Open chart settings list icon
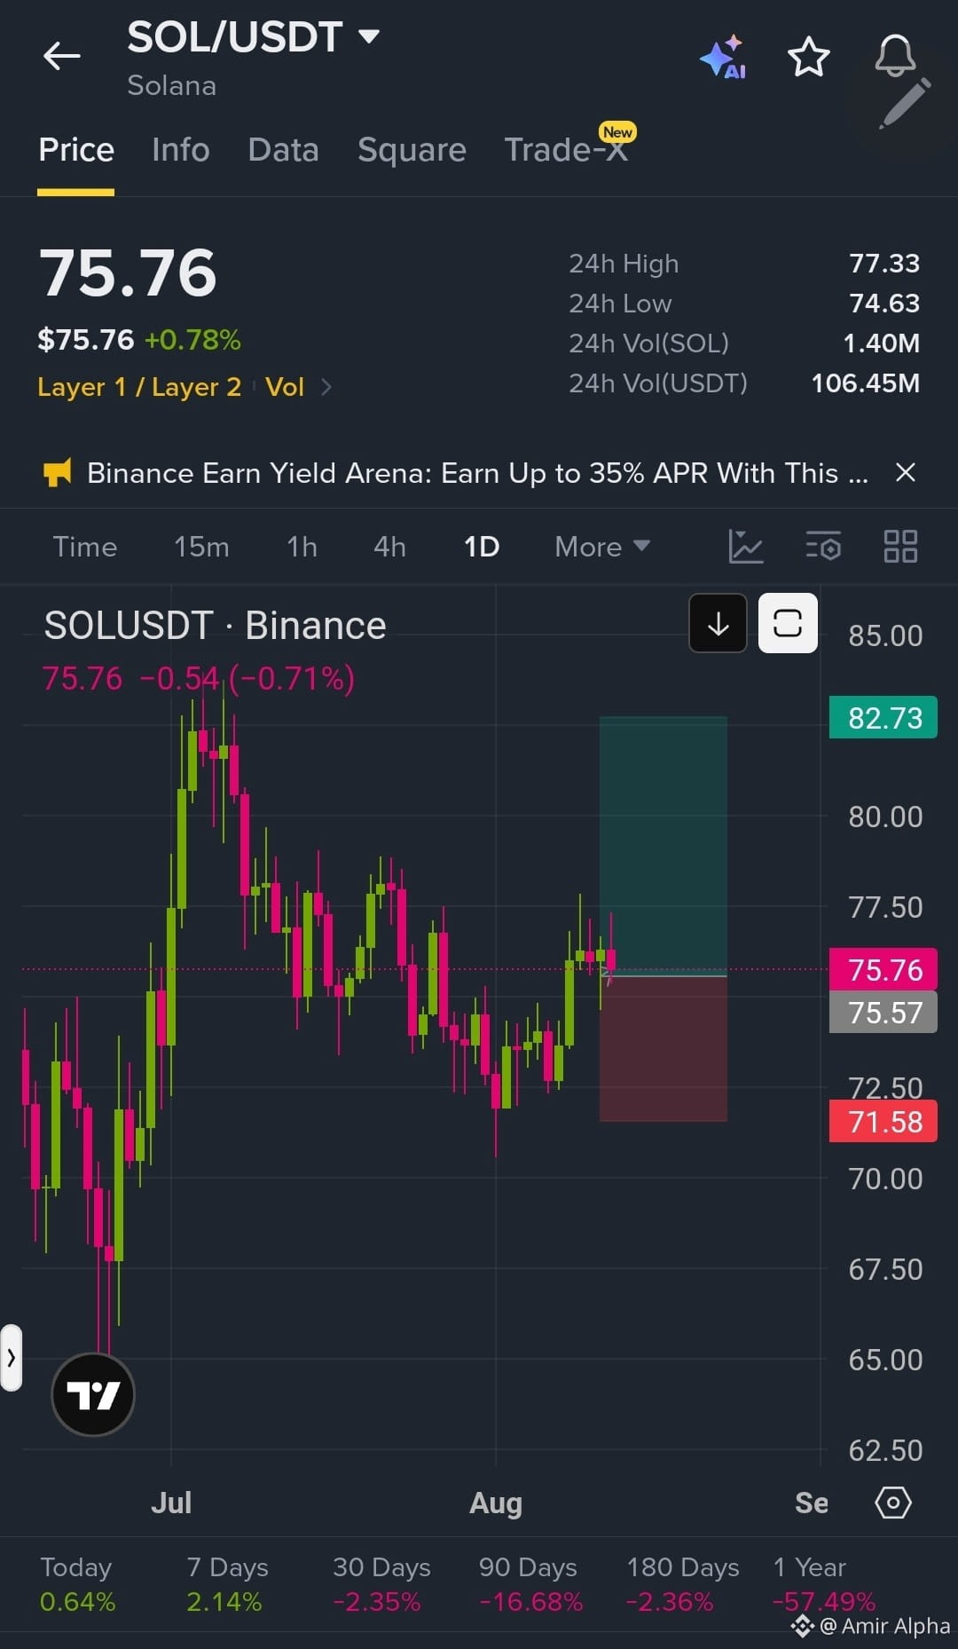This screenshot has height=1649, width=958. 823,546
